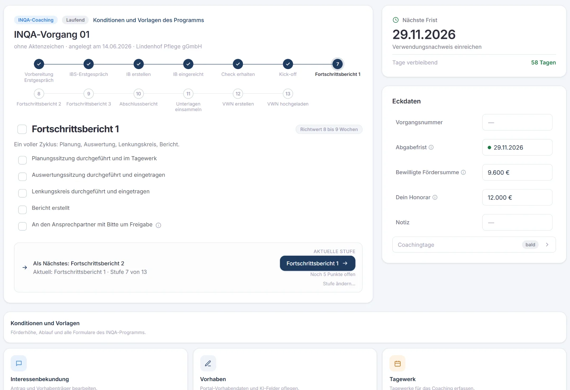Show info for Bewilligte Fördersumme

(463, 172)
